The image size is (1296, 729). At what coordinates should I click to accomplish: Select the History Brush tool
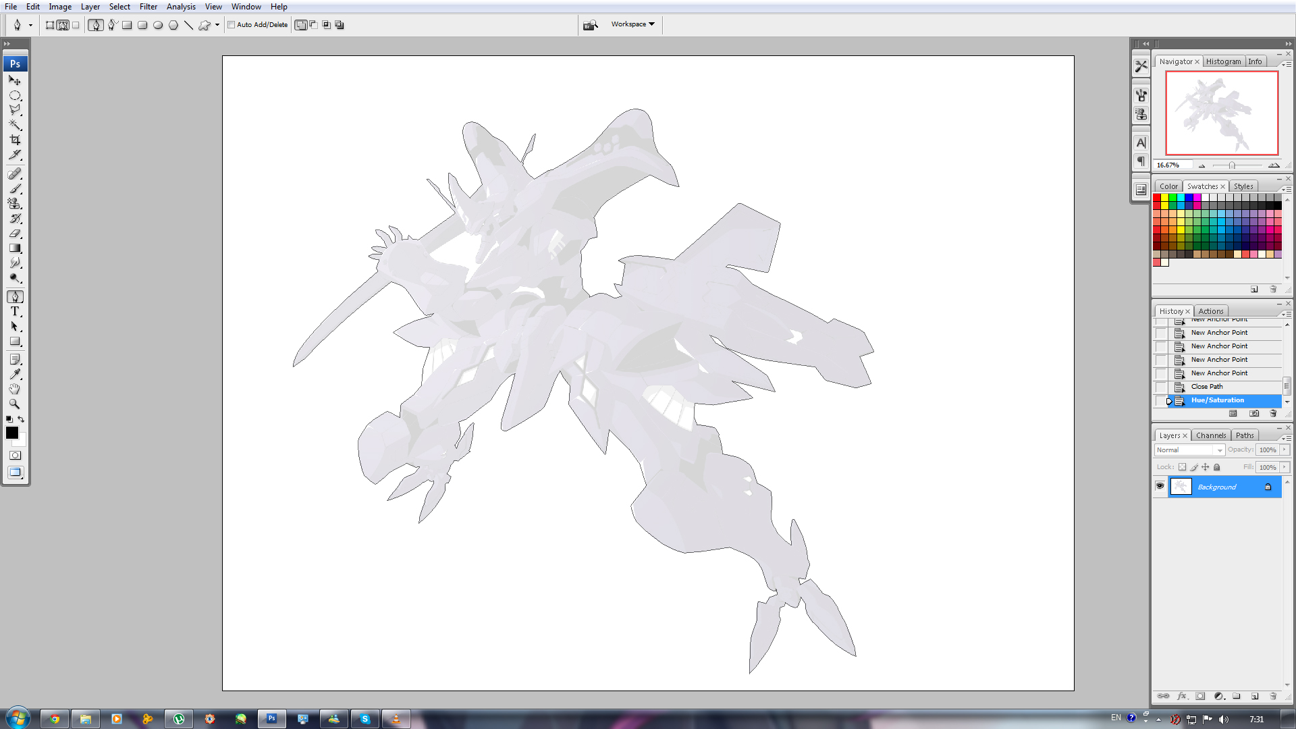tap(15, 218)
